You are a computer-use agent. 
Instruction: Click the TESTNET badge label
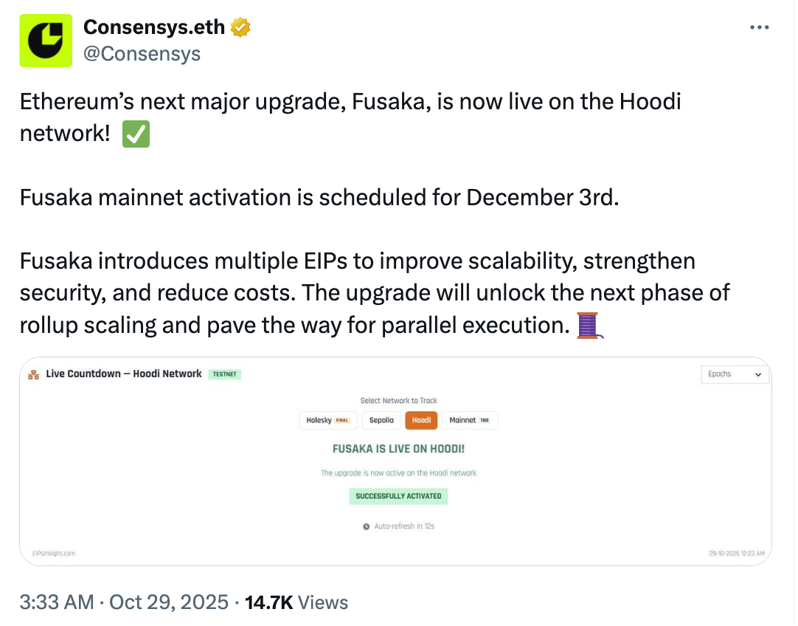pos(224,374)
